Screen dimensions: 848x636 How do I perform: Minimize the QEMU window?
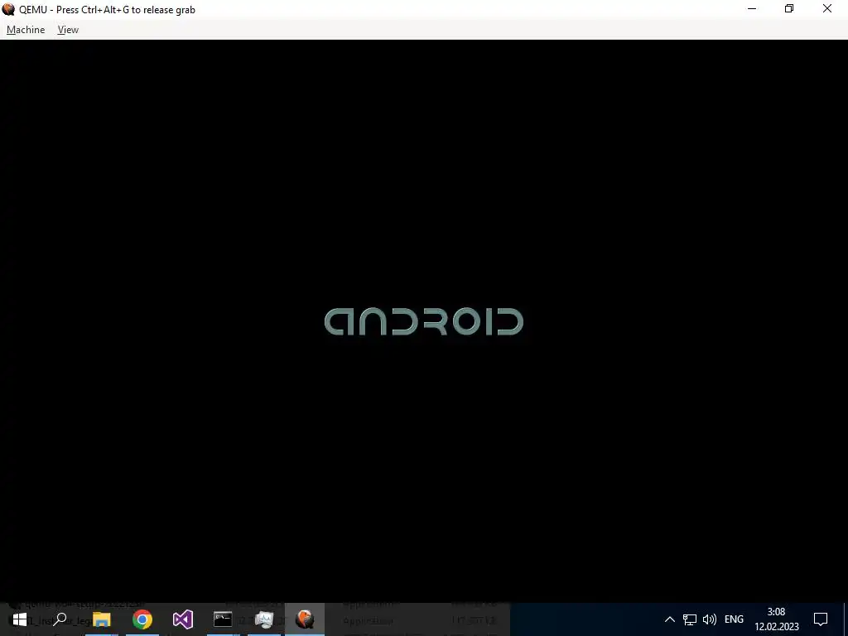tap(752, 8)
